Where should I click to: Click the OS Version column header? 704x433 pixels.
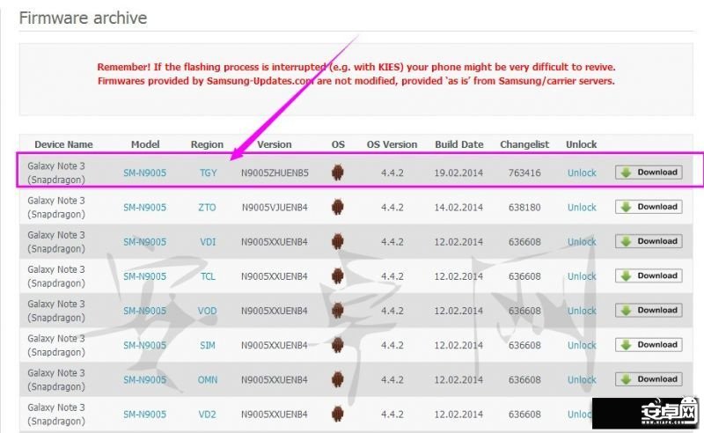tap(392, 144)
